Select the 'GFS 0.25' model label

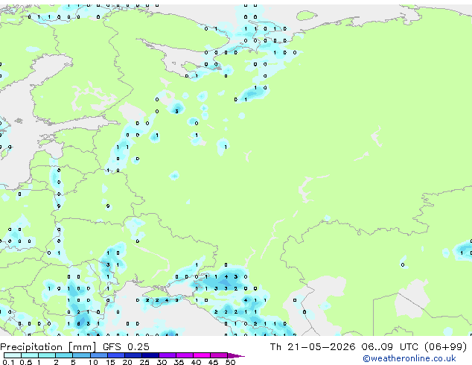[x=126, y=347]
